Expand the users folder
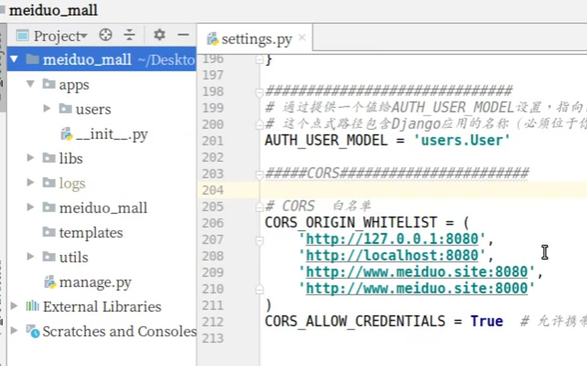587x366 pixels. (47, 109)
